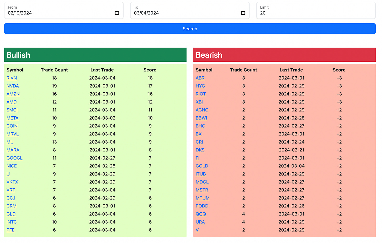This screenshot has height=243, width=382.
Task: Open the GOLD symbol link
Action: coord(202,166)
